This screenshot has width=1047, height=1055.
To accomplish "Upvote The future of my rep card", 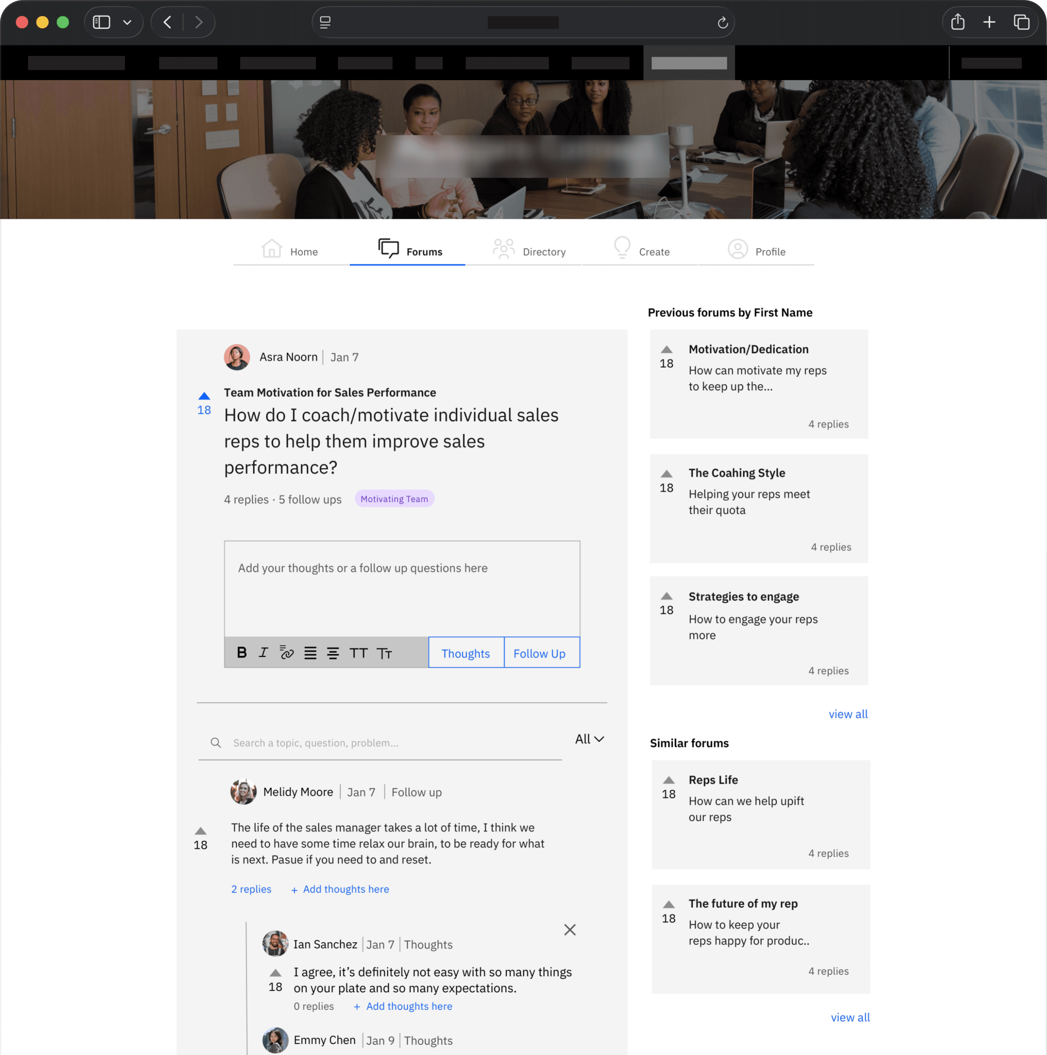I will click(668, 904).
